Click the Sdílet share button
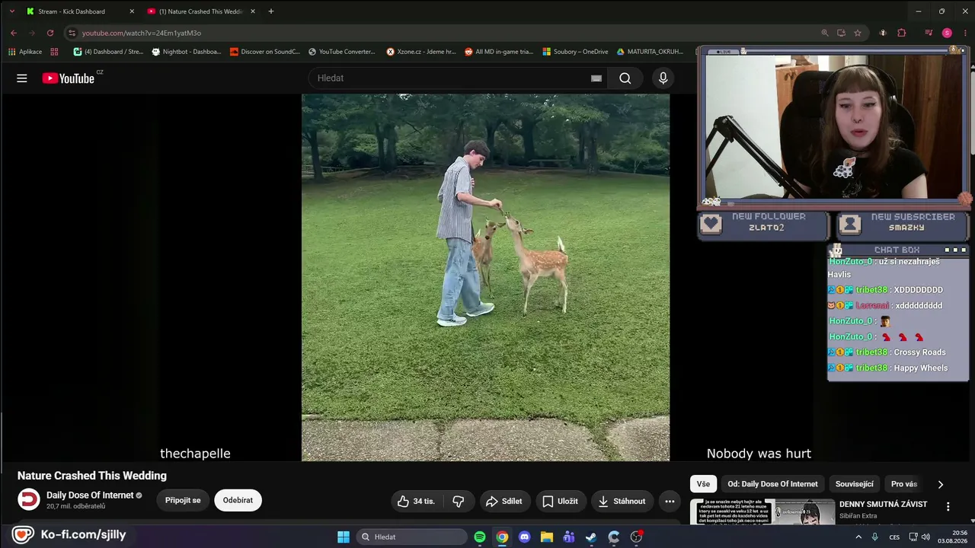The width and height of the screenshot is (975, 548). pos(503,501)
